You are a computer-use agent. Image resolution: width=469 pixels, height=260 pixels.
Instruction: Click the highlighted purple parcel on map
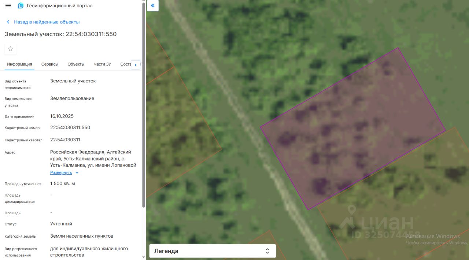click(352, 129)
